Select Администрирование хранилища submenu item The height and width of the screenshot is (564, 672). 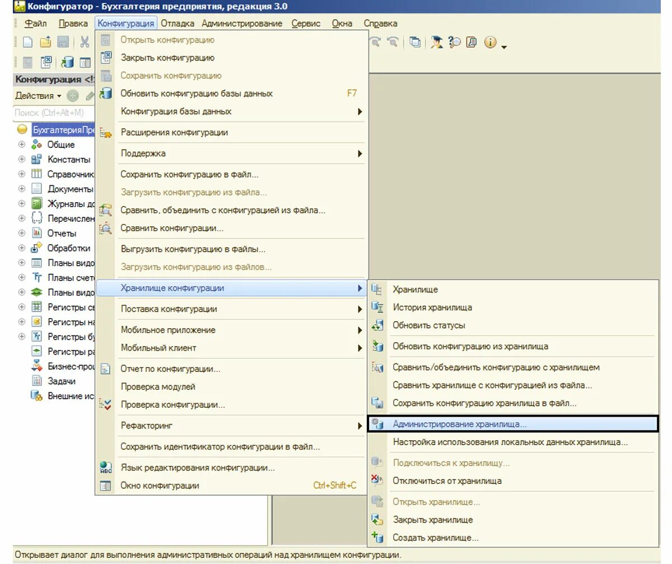512,424
